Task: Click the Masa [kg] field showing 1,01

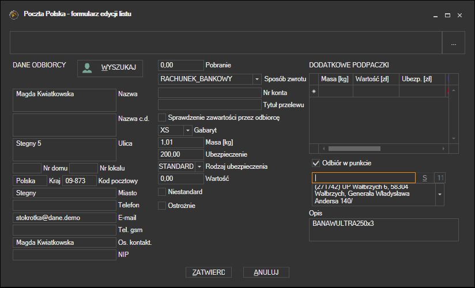Action: click(x=181, y=142)
